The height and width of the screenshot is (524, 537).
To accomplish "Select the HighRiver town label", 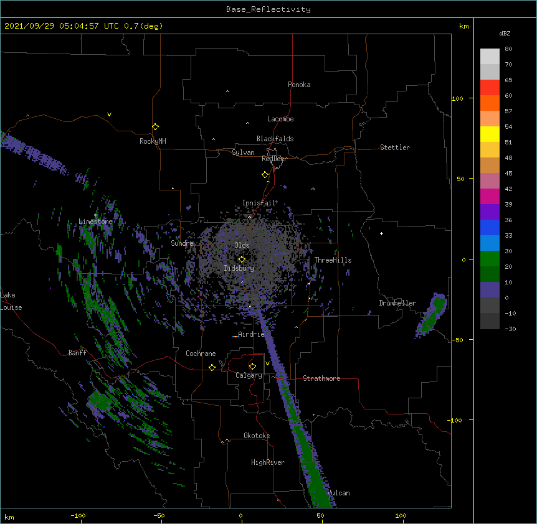I will (x=268, y=462).
